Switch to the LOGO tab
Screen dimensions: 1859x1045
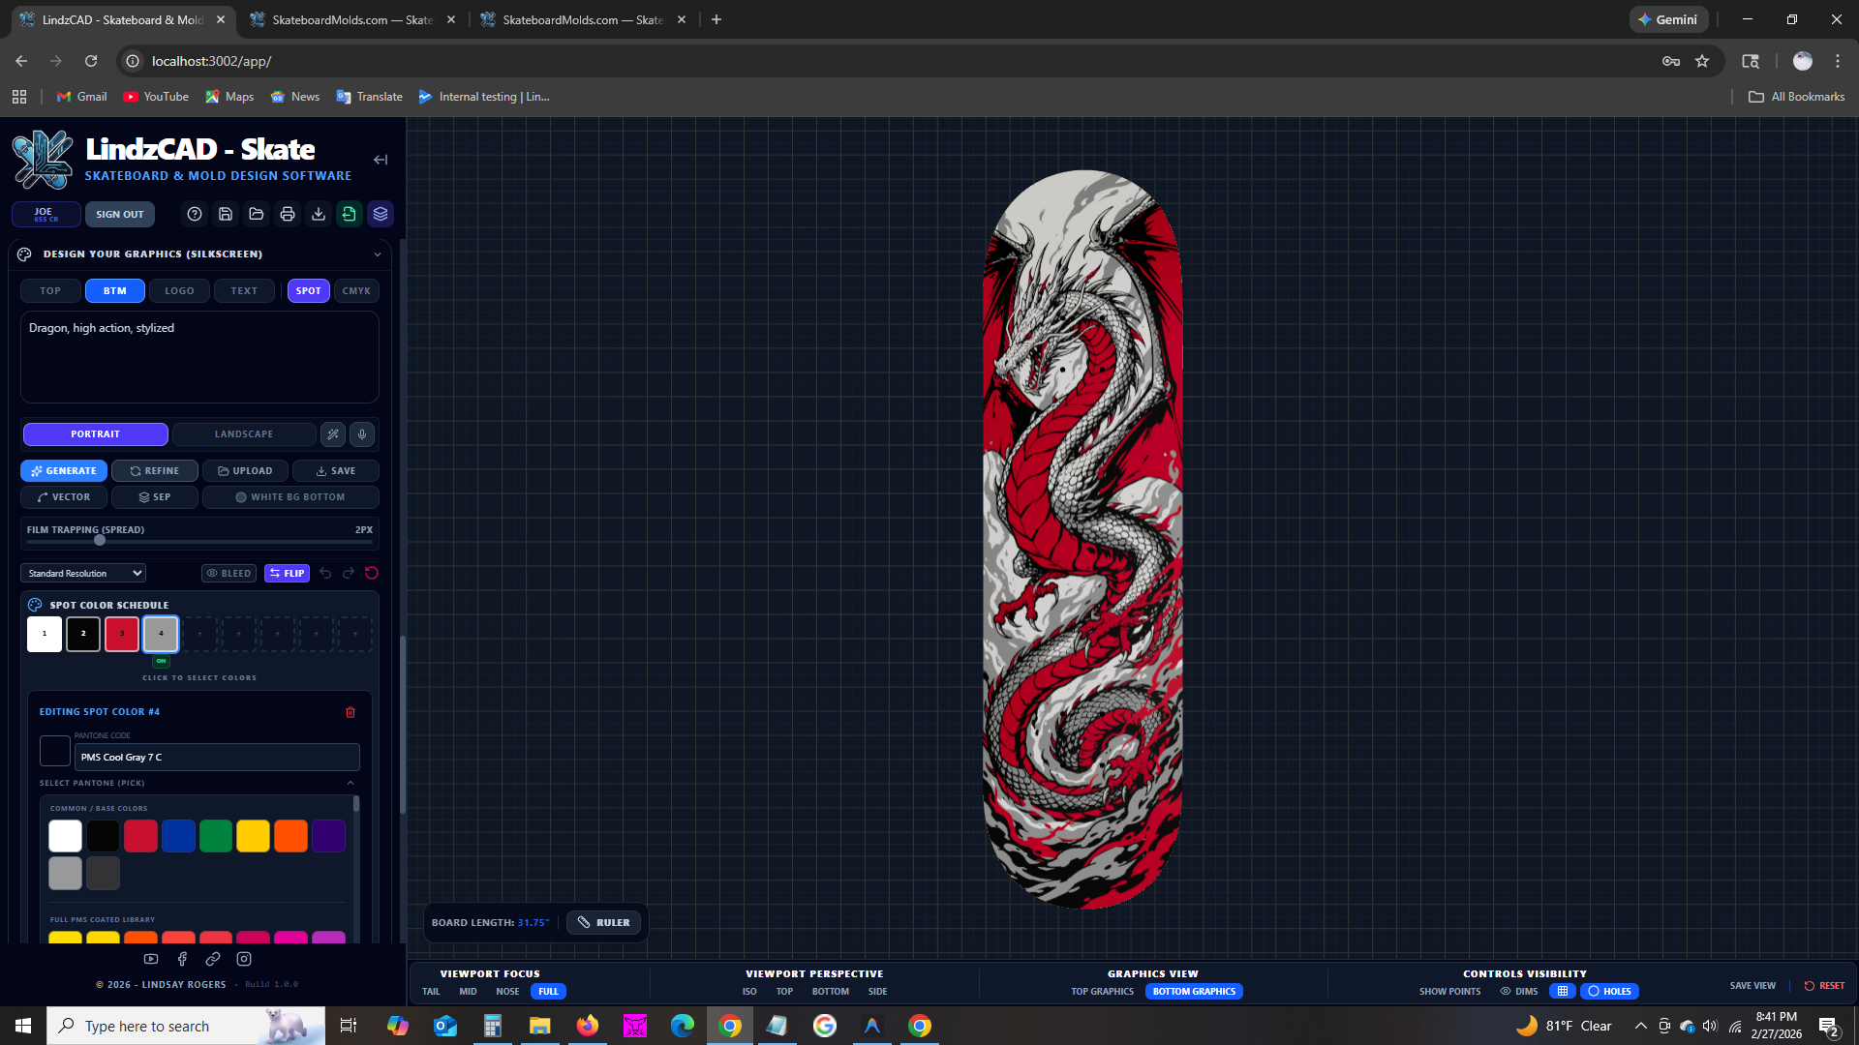(179, 291)
